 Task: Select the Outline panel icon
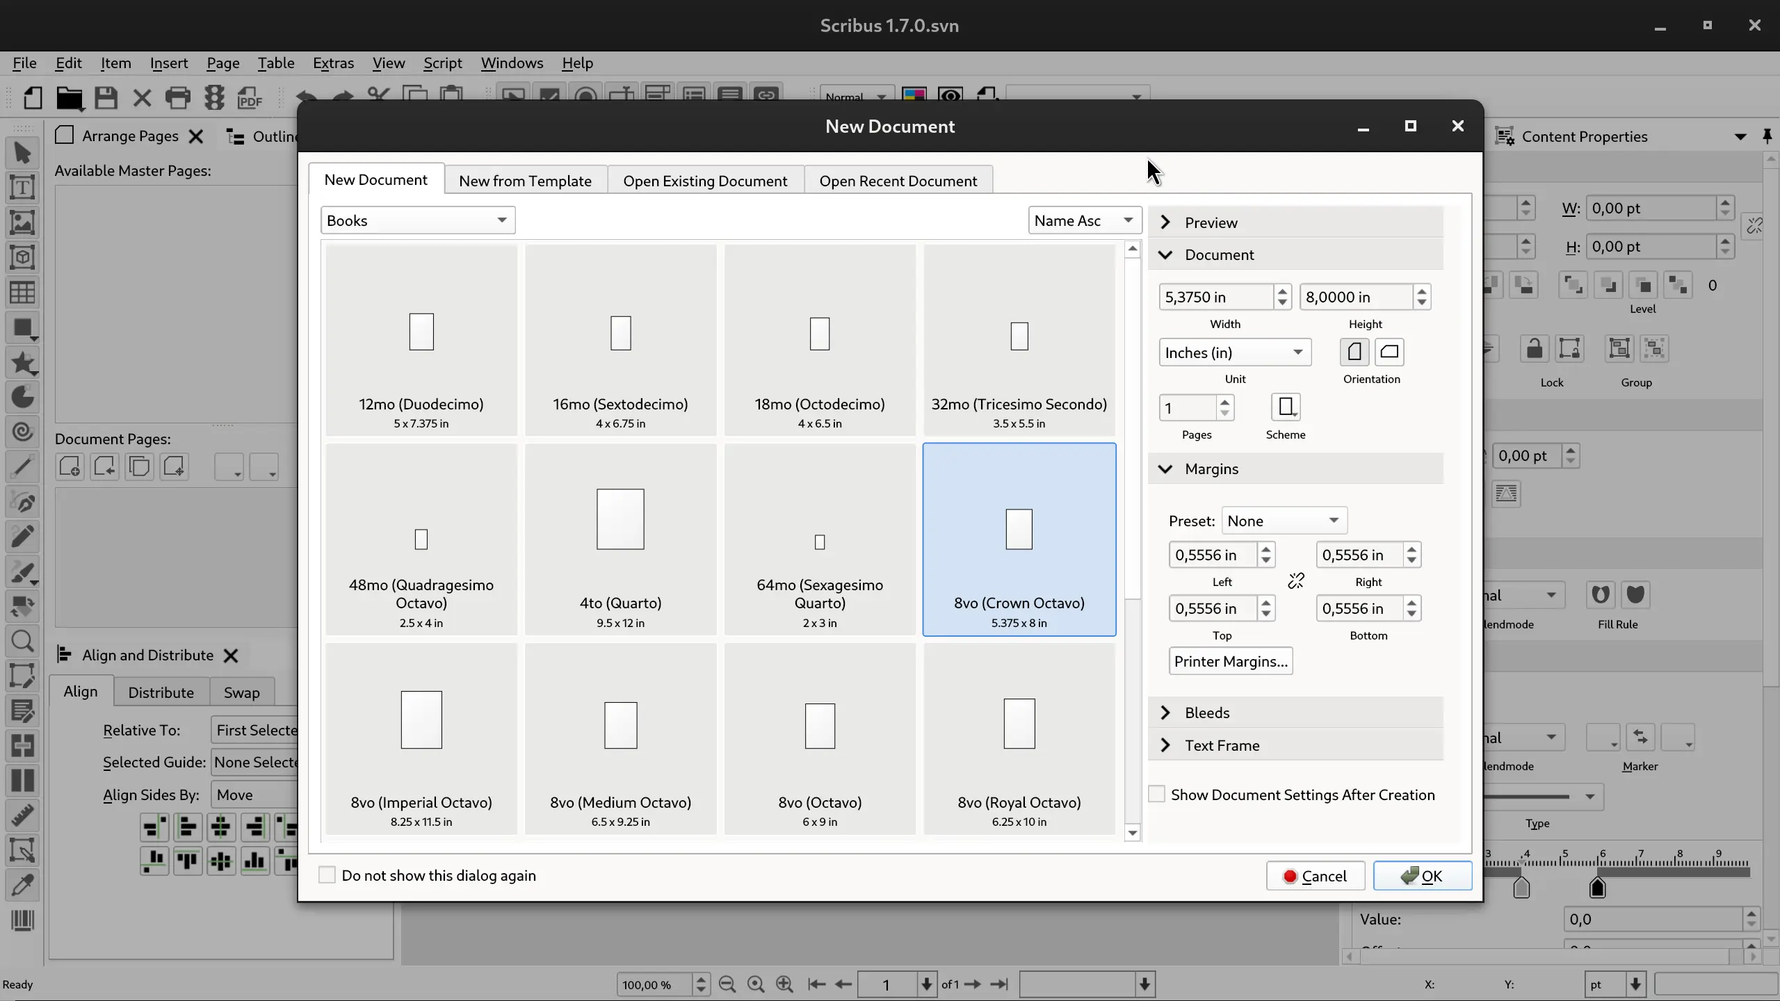[x=237, y=136]
